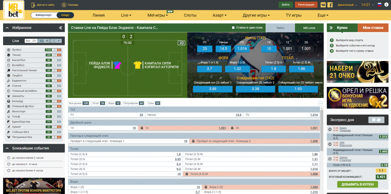Click the Cricket sport icon
The image size is (391, 194).
tap(9, 127)
